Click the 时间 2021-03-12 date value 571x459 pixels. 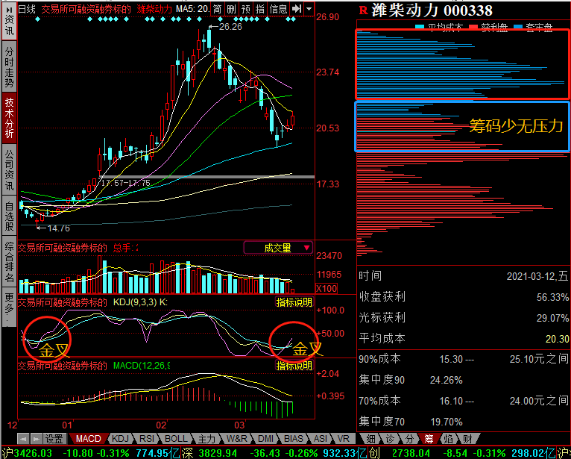point(537,276)
